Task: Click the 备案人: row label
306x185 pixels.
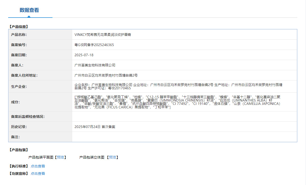Action: tap(17, 65)
